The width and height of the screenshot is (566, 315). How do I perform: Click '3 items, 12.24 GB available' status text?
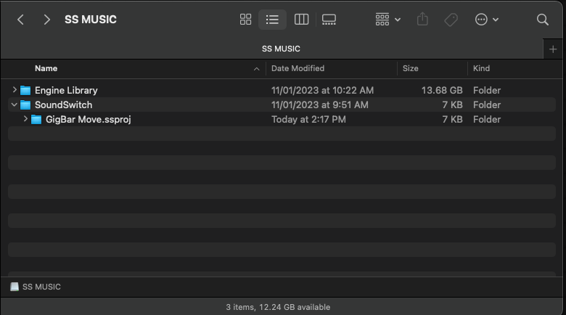pos(278,307)
